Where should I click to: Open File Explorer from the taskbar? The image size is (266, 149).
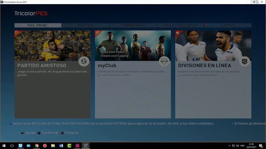coord(53,146)
